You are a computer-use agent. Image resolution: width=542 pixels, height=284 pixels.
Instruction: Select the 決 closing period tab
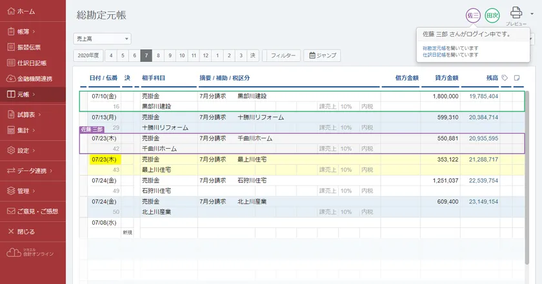(253, 55)
